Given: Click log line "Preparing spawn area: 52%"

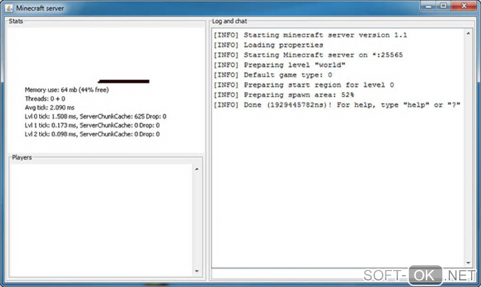Looking at the screenshot, I should [284, 95].
